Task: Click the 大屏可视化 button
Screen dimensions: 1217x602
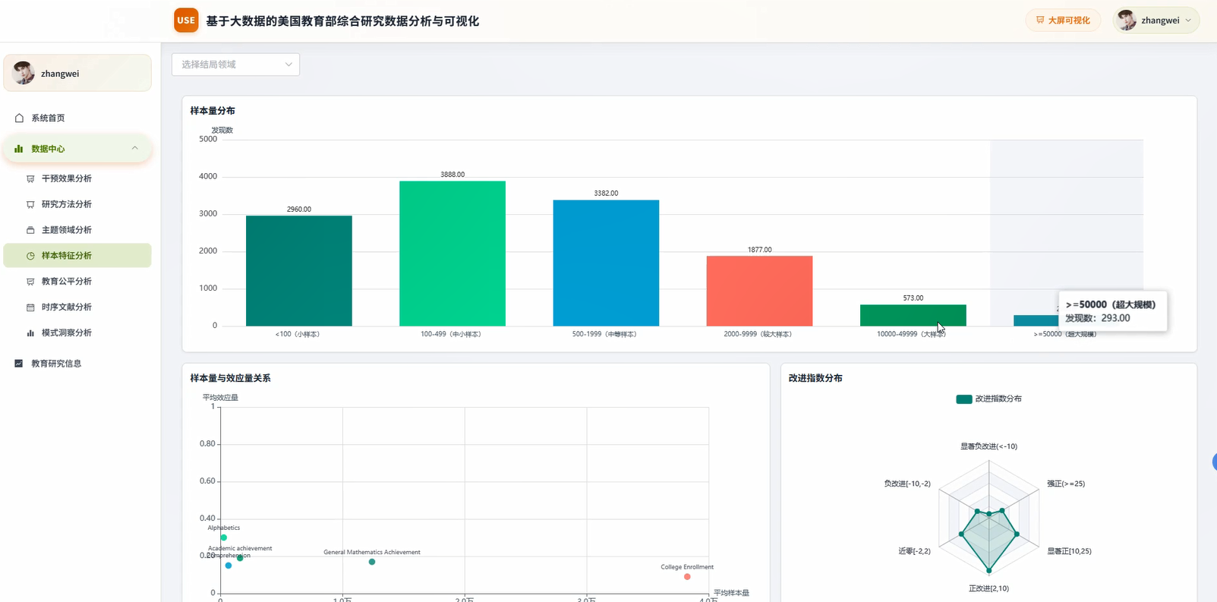Action: pyautogui.click(x=1063, y=20)
